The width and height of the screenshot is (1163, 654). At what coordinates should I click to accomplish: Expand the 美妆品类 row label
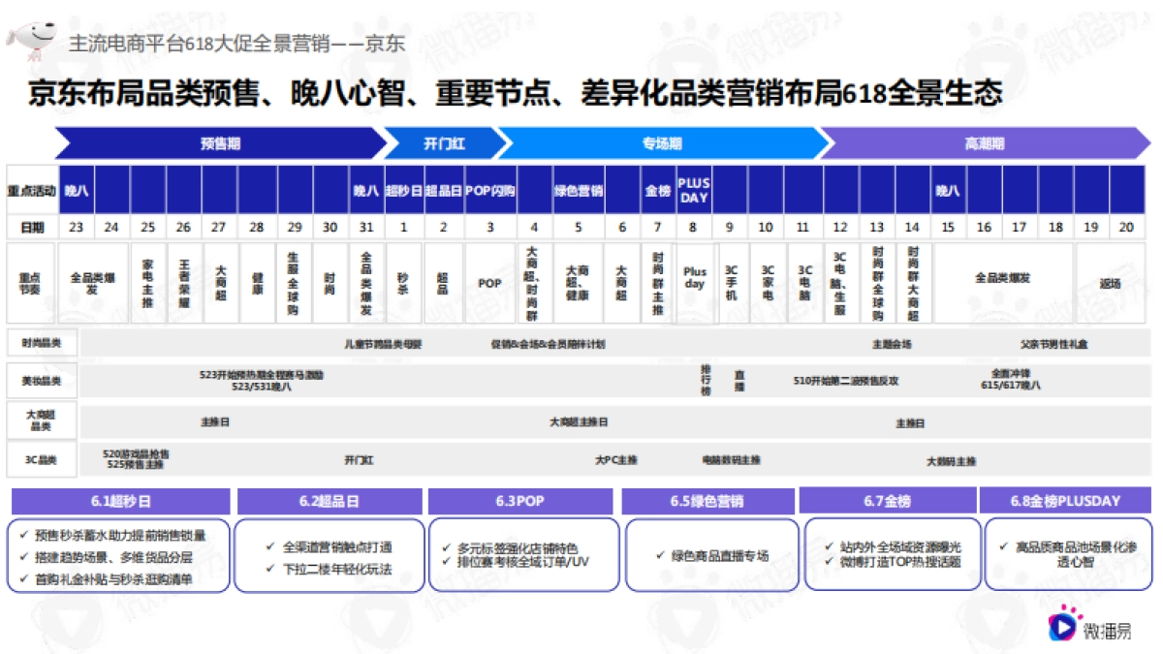pyautogui.click(x=44, y=381)
